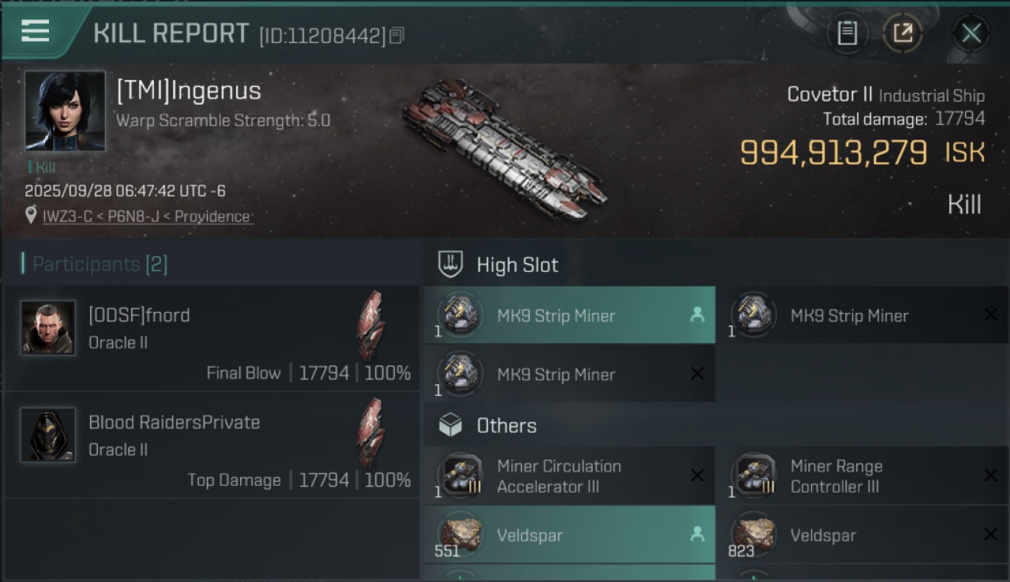Close the kill report window

coord(970,33)
